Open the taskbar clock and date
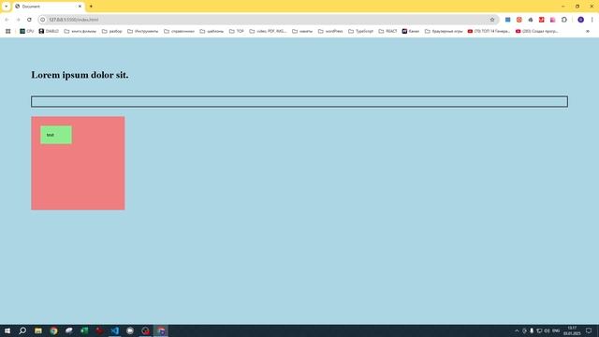Image resolution: width=599 pixels, height=337 pixels. click(x=572, y=330)
